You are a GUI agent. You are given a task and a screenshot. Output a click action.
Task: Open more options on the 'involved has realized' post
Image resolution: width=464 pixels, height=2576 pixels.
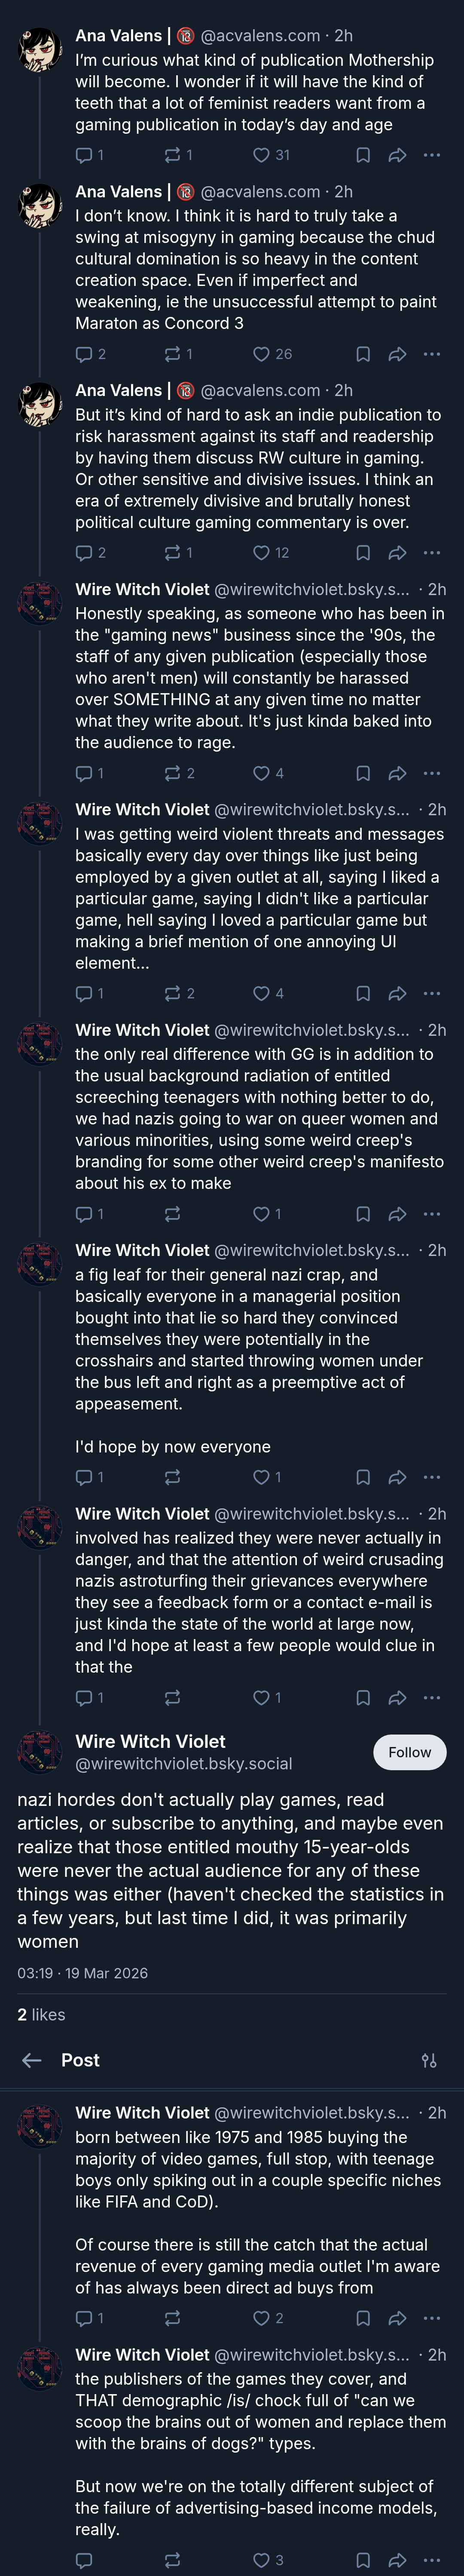point(432,1697)
